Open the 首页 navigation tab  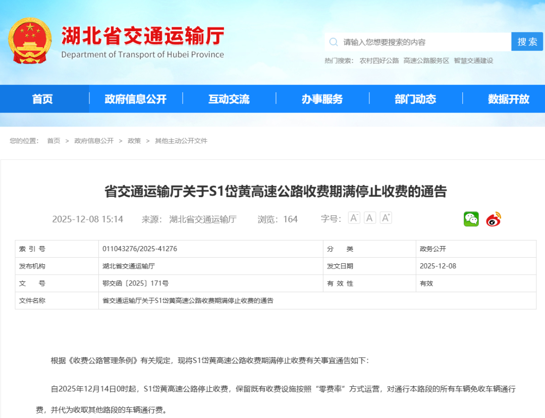[x=42, y=99]
